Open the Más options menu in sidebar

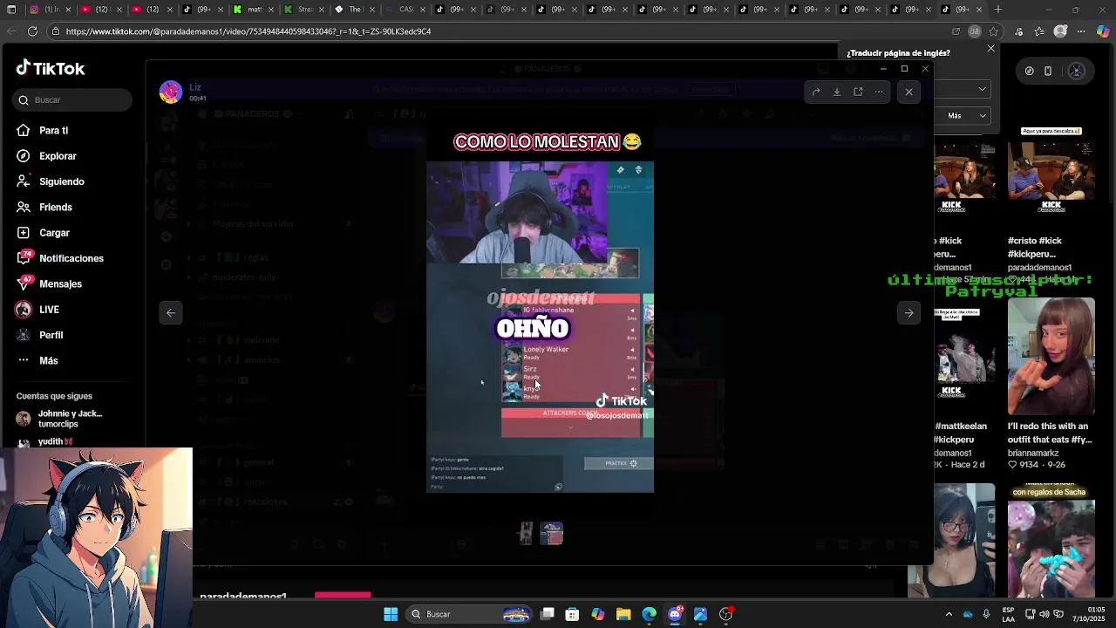coord(48,360)
